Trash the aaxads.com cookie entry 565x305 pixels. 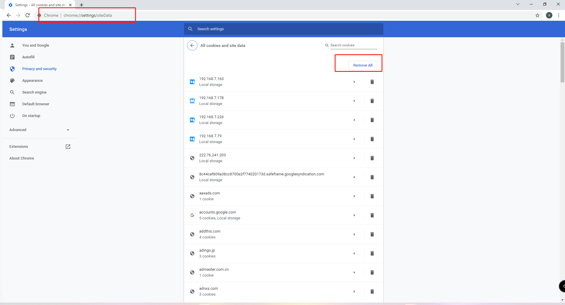point(372,196)
